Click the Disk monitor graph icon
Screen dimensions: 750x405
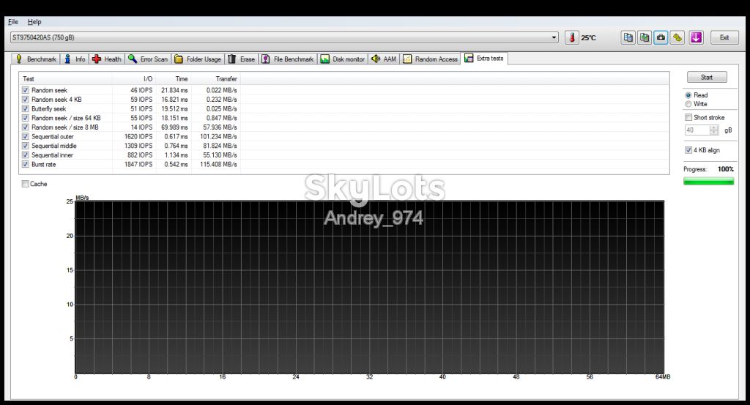(x=324, y=59)
